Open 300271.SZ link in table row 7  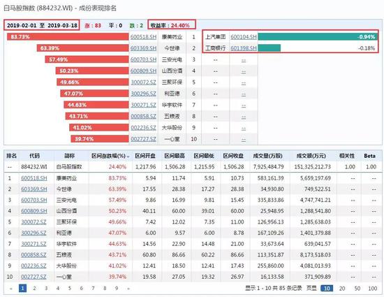[x=34, y=244]
